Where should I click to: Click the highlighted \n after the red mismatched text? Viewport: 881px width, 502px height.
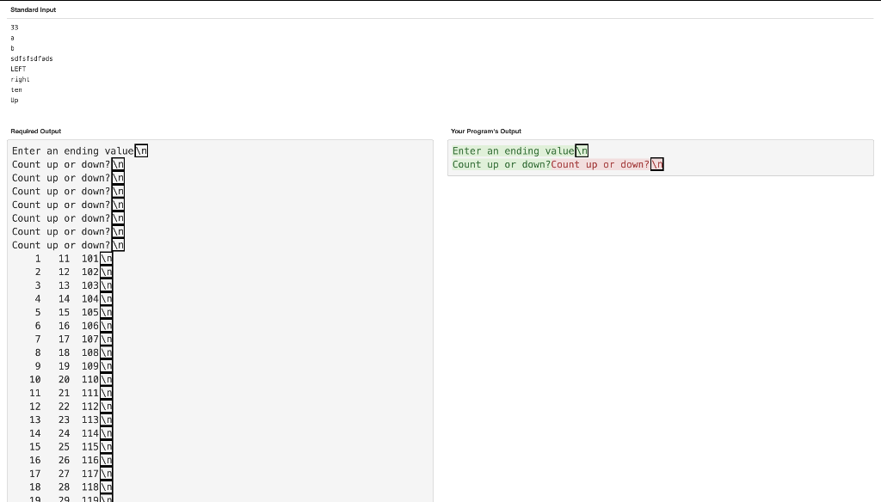coord(656,164)
